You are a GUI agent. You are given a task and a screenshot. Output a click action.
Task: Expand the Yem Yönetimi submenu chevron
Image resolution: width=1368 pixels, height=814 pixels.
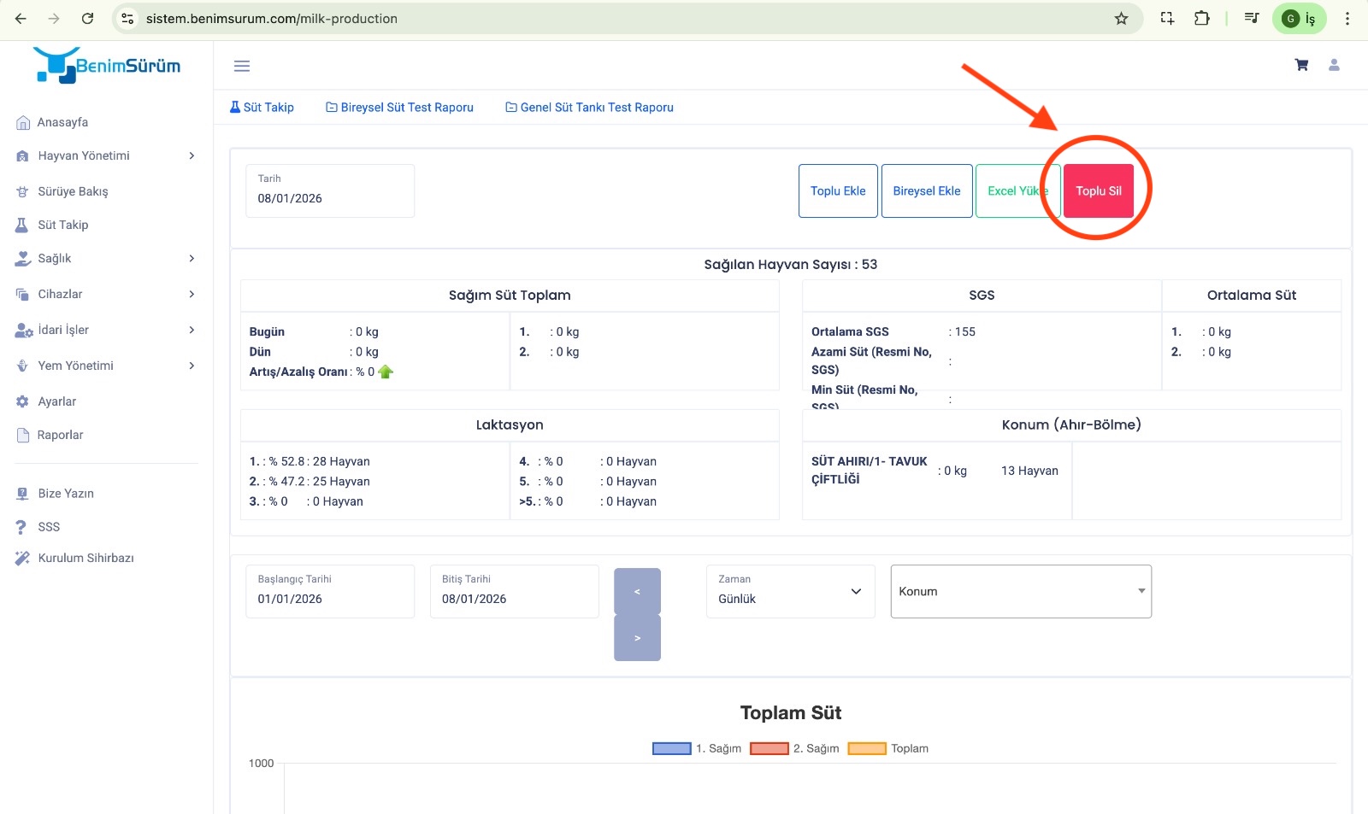click(192, 366)
